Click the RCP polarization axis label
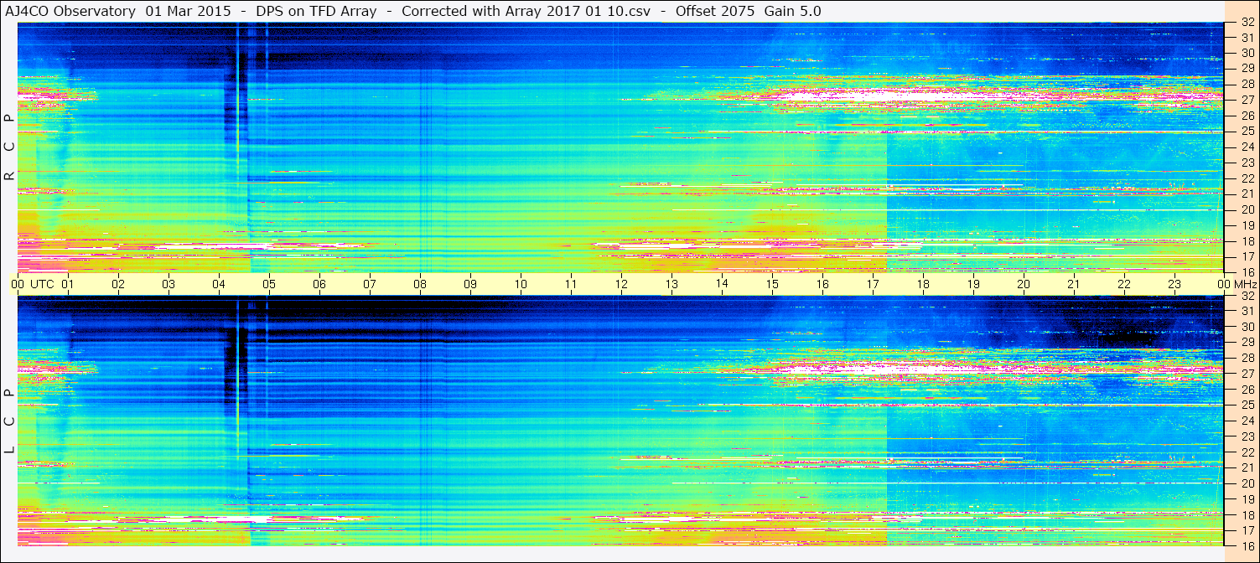Screen dimensions: 1260x563 point(9,147)
